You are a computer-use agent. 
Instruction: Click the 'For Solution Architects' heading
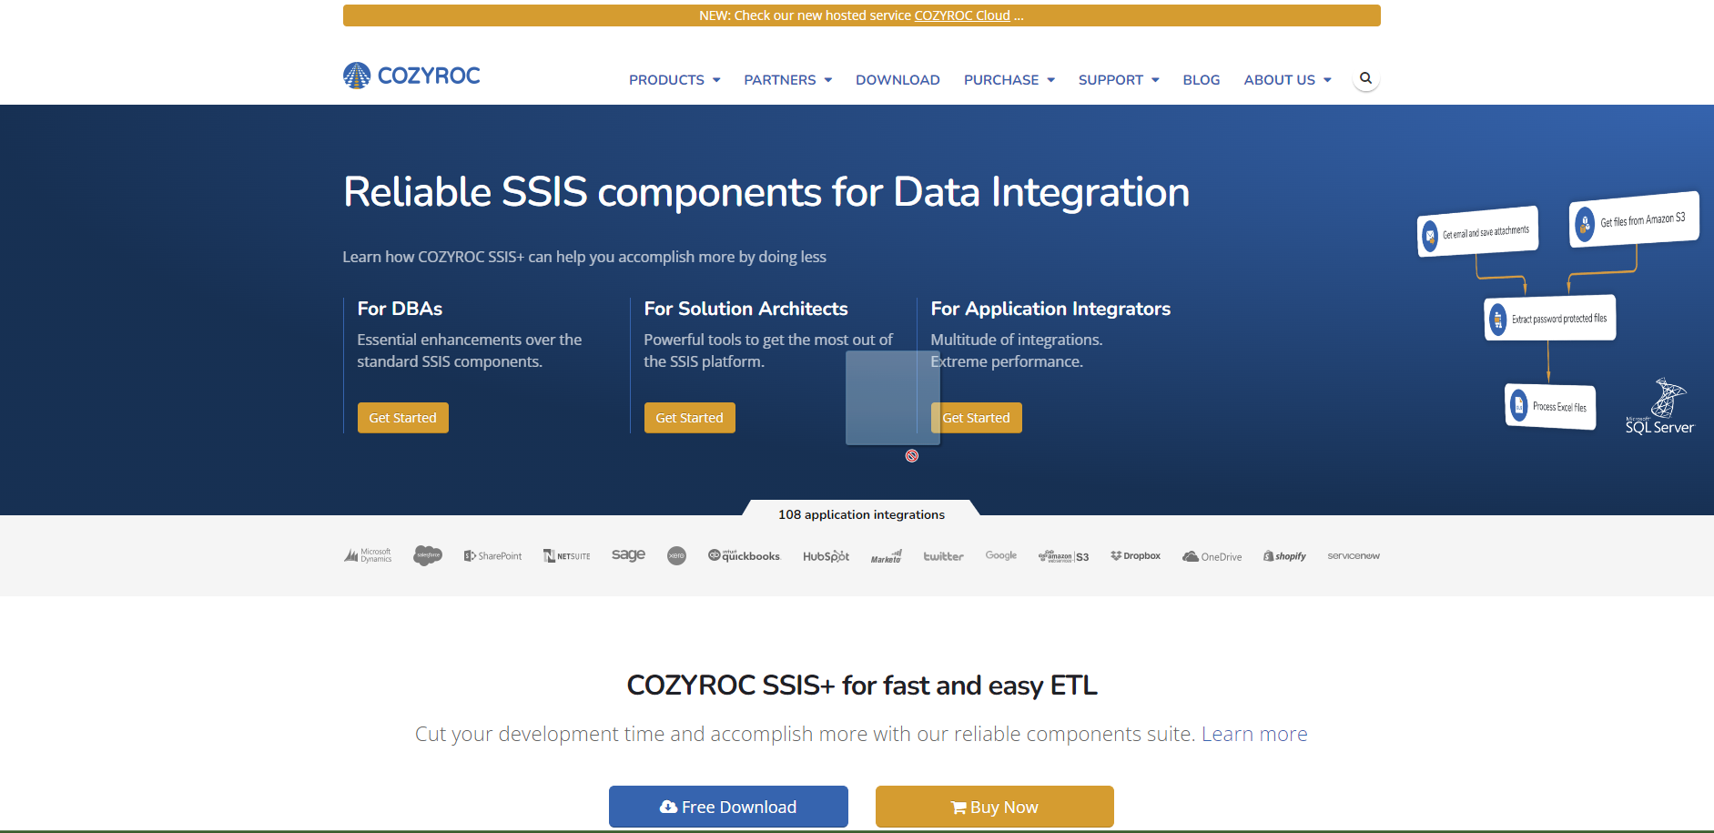point(745,309)
